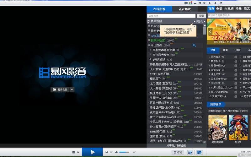Screen dimensions: 251x157
Task: Expand the 热点资讯 tree node
Action: 149,26
